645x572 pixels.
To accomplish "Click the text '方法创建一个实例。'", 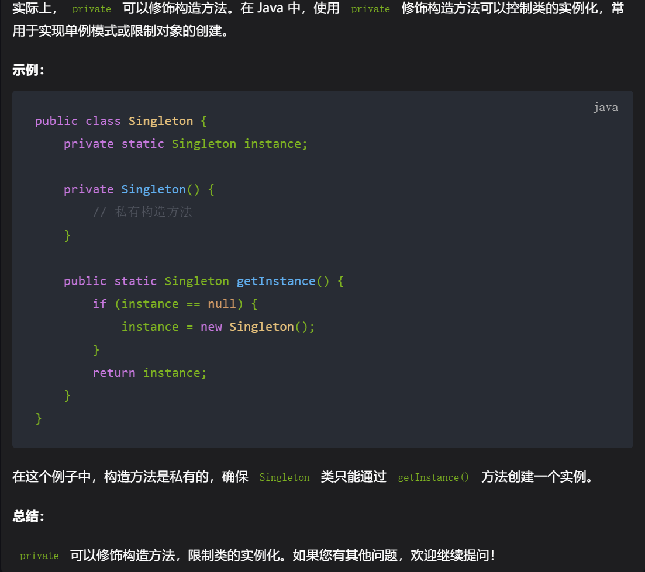I will 537,477.
